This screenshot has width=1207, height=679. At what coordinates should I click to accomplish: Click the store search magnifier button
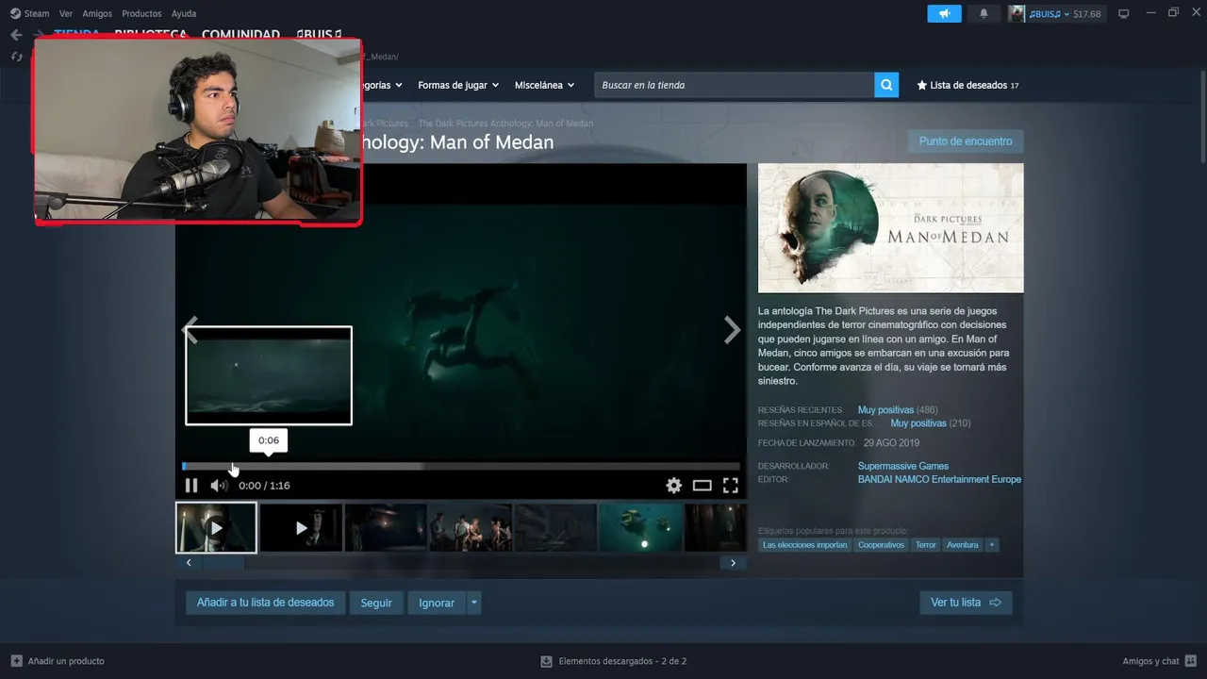(x=886, y=85)
